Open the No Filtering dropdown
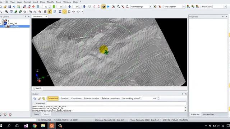 point(150,6)
